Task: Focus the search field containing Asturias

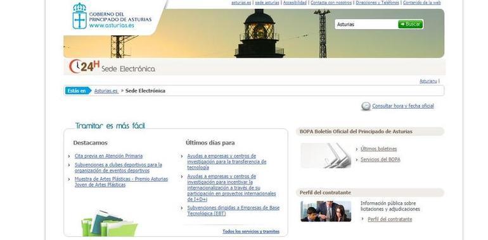Action: (x=366, y=24)
